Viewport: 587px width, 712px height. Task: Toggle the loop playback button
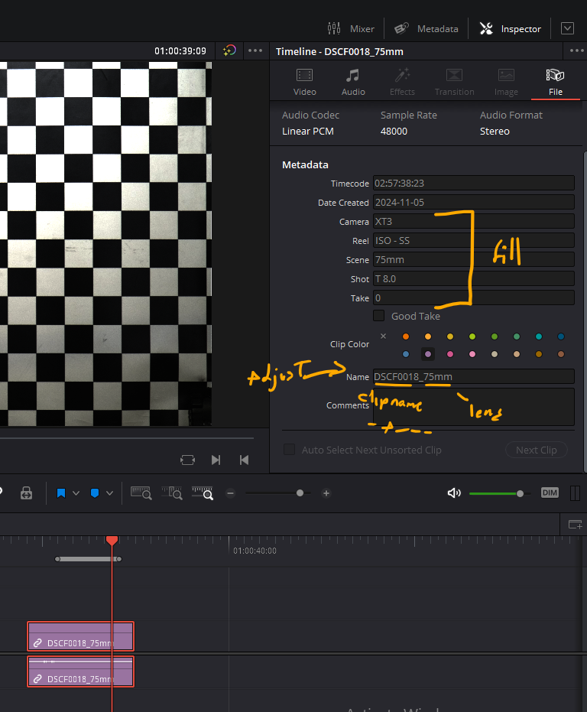click(x=187, y=460)
